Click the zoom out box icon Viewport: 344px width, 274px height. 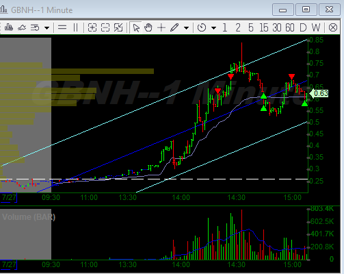click(x=105, y=27)
